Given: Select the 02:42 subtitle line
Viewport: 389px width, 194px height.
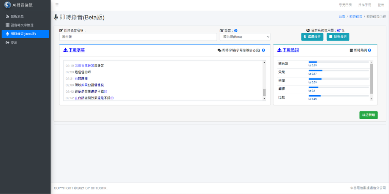Looking at the screenshot, I should [86, 91].
